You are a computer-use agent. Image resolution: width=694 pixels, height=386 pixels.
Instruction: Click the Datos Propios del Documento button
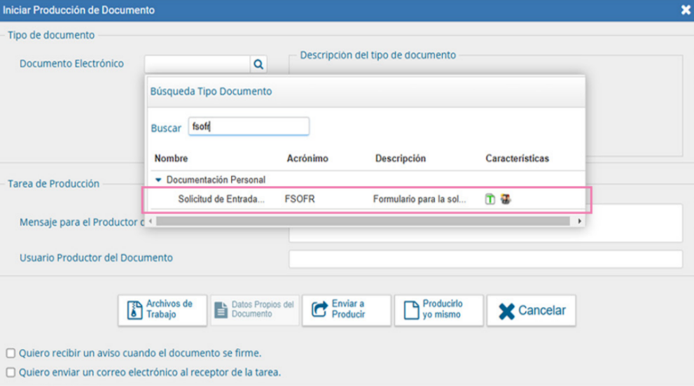coord(255,310)
